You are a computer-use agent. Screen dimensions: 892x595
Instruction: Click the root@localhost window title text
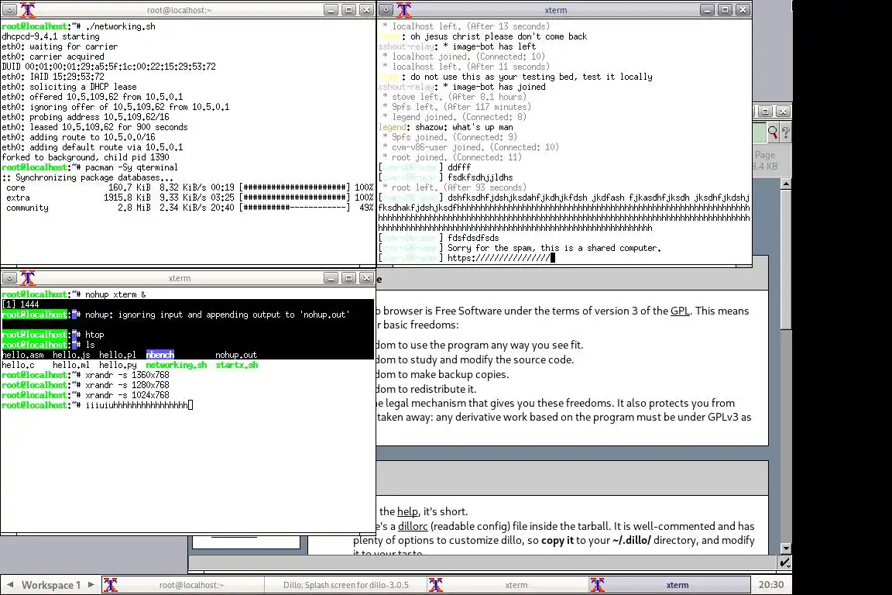pyautogui.click(x=179, y=10)
